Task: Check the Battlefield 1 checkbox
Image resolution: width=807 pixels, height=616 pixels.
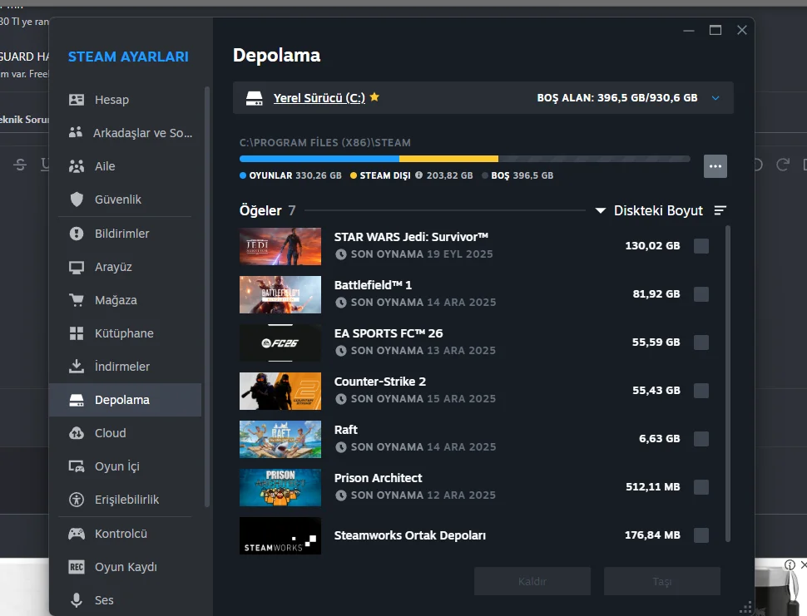Action: tap(701, 294)
